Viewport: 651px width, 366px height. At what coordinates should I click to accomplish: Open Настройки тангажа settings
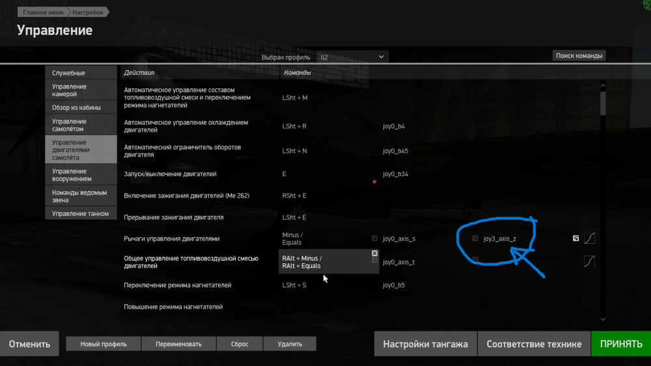[x=425, y=344]
